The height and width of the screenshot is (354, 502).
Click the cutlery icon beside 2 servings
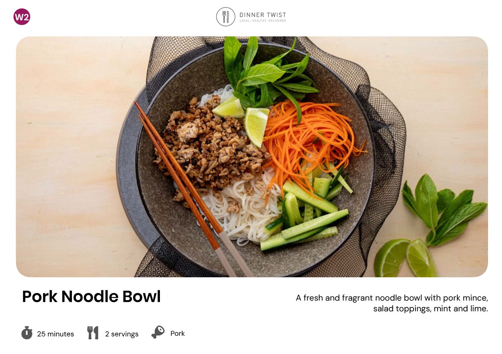click(x=93, y=333)
